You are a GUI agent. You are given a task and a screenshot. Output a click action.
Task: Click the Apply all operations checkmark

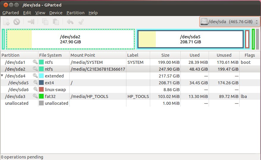[x=81, y=22]
